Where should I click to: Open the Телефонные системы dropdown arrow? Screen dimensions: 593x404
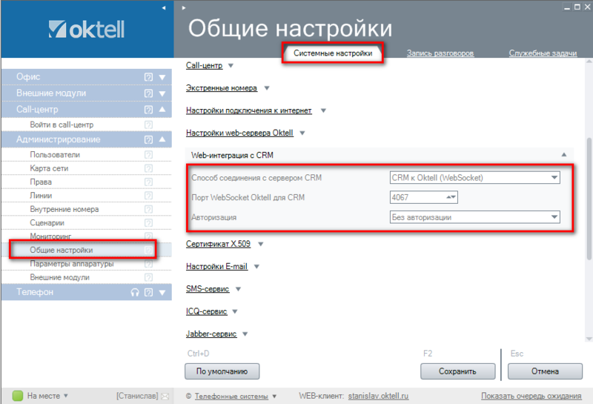274,397
